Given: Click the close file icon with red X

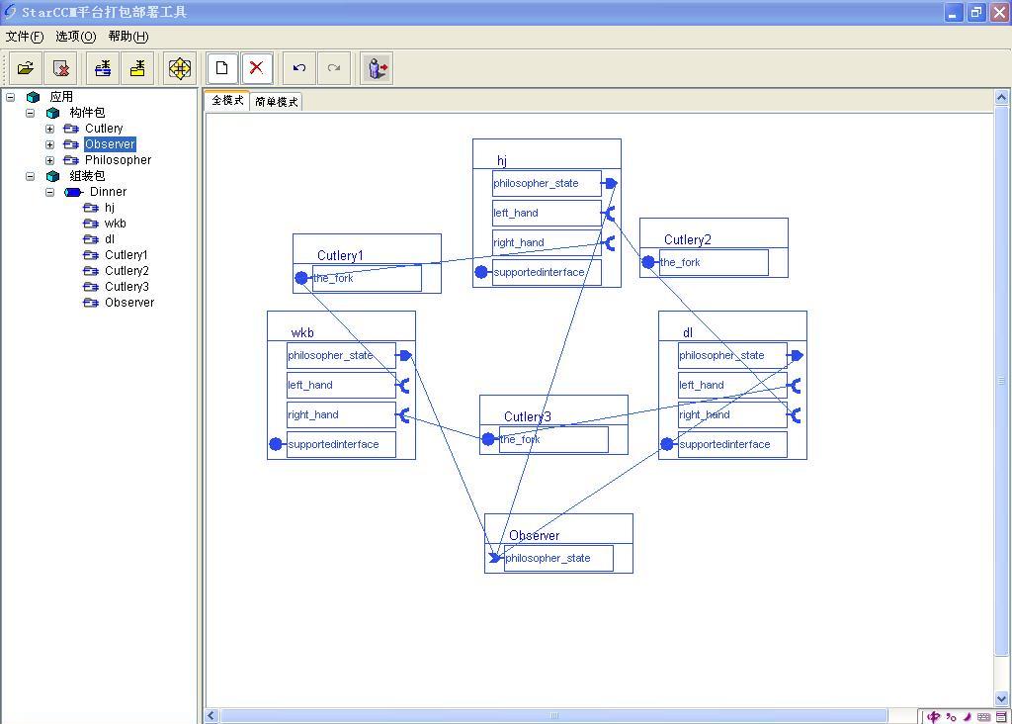Looking at the screenshot, I should click(61, 68).
